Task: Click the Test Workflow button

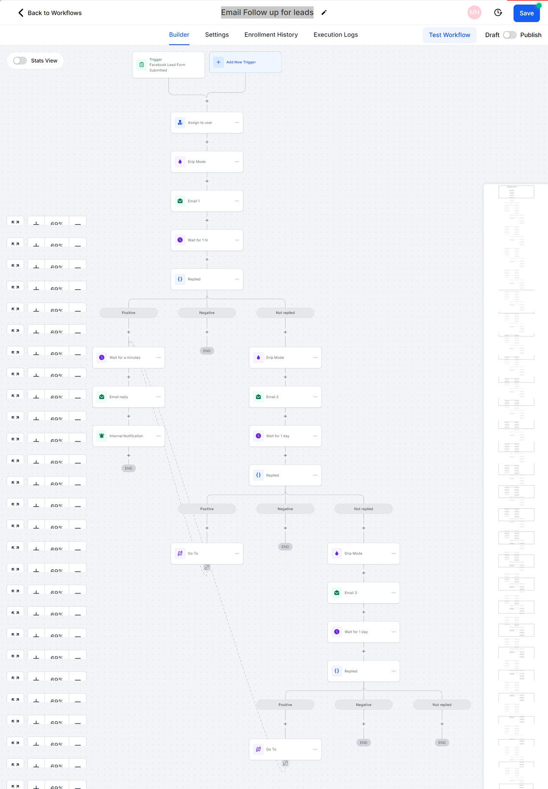Action: (x=449, y=35)
